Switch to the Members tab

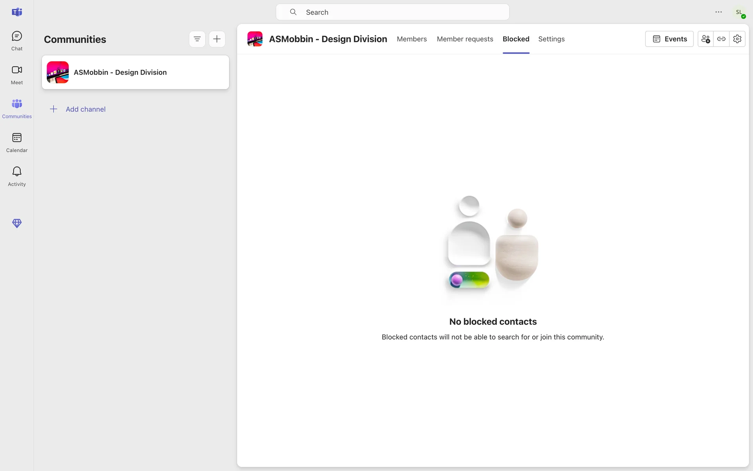[x=411, y=39]
